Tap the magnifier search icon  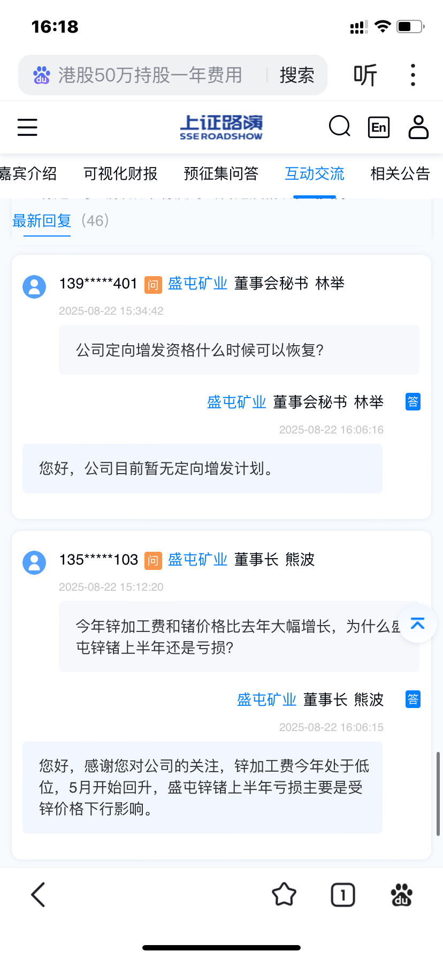[339, 127]
